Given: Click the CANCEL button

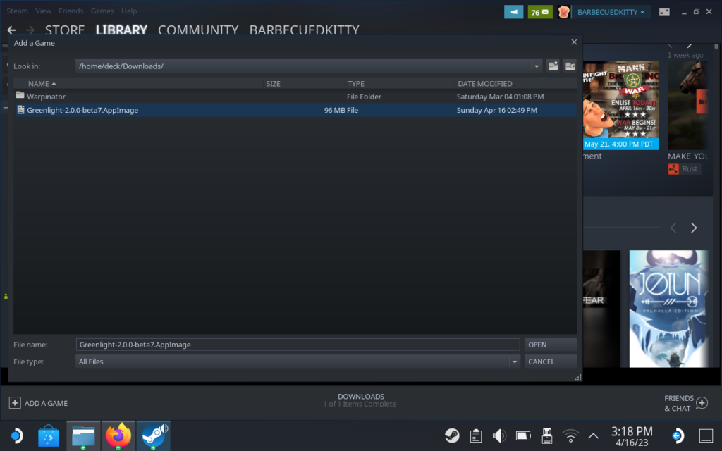Looking at the screenshot, I should (x=551, y=362).
